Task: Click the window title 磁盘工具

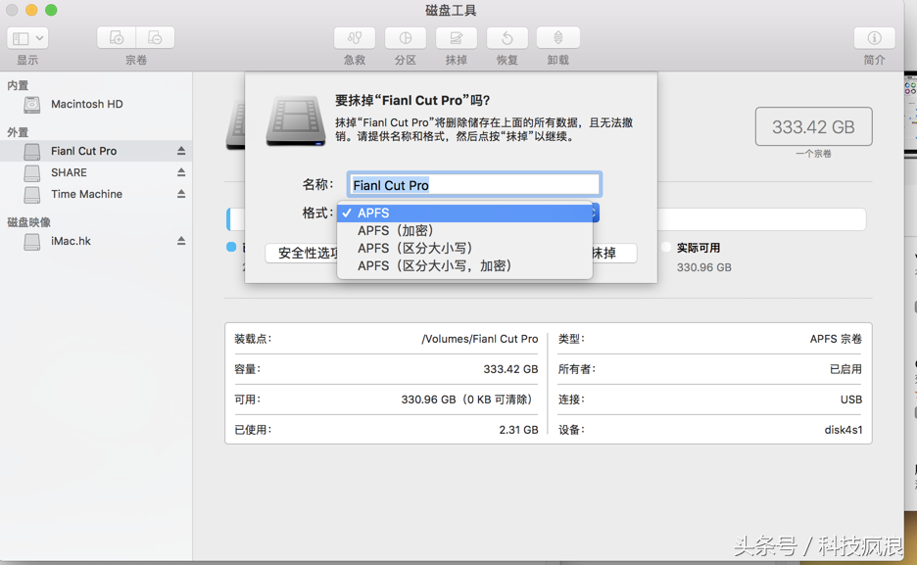Action: [x=451, y=11]
